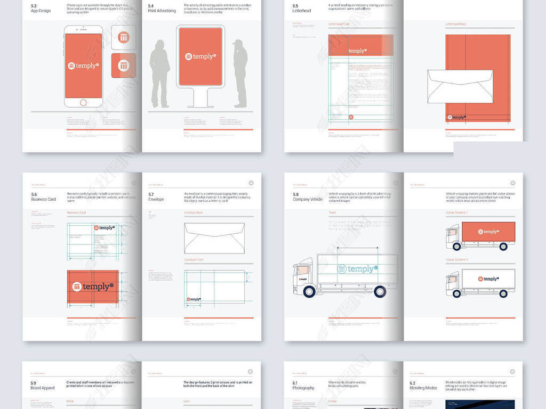The height and width of the screenshot is (409, 546).
Task: Select the person silhouette wearing a cap
Action: pos(239,73)
